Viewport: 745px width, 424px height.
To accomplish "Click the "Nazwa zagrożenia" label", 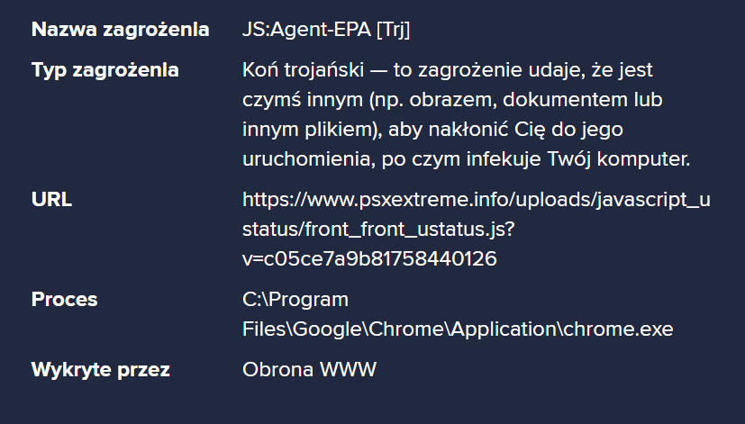I will pos(120,30).
